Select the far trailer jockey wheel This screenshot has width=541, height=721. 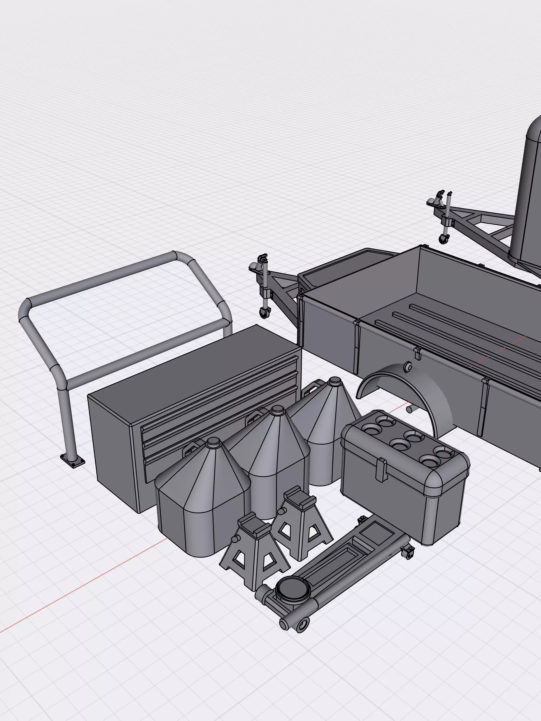443,240
